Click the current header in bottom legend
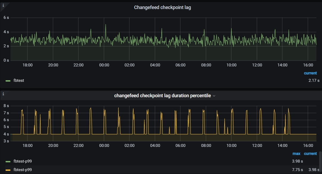The image size is (322, 174). pos(311,154)
